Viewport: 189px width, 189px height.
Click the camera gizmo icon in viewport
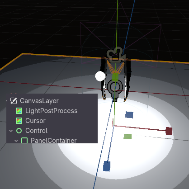click(x=116, y=55)
